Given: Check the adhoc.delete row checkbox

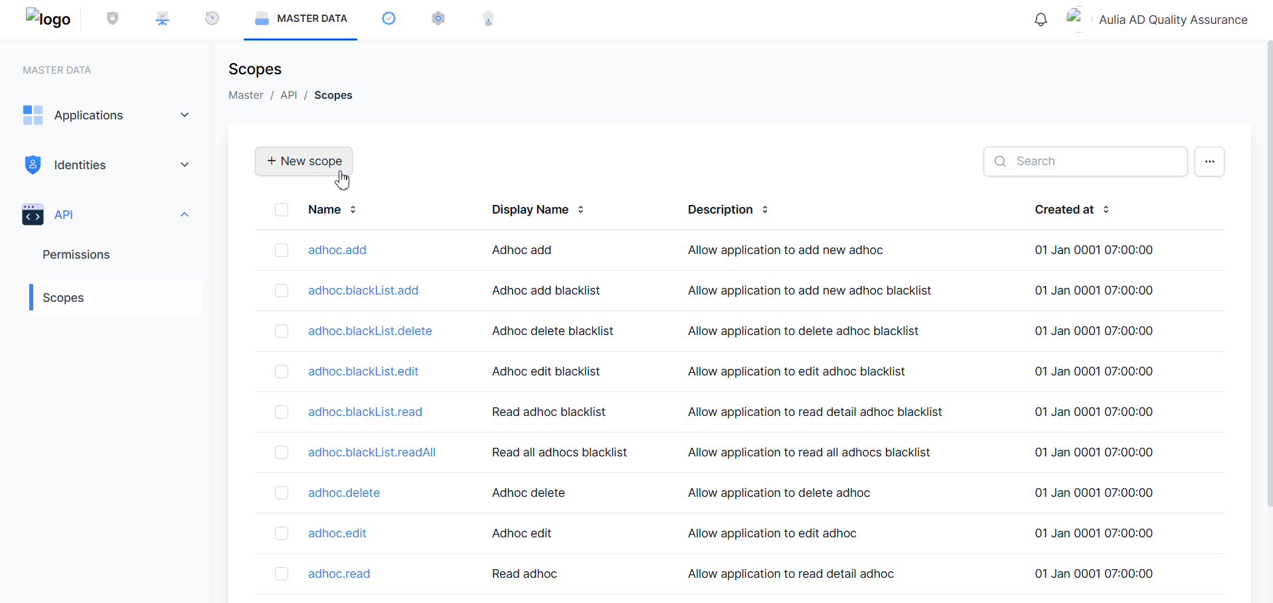Looking at the screenshot, I should (282, 493).
